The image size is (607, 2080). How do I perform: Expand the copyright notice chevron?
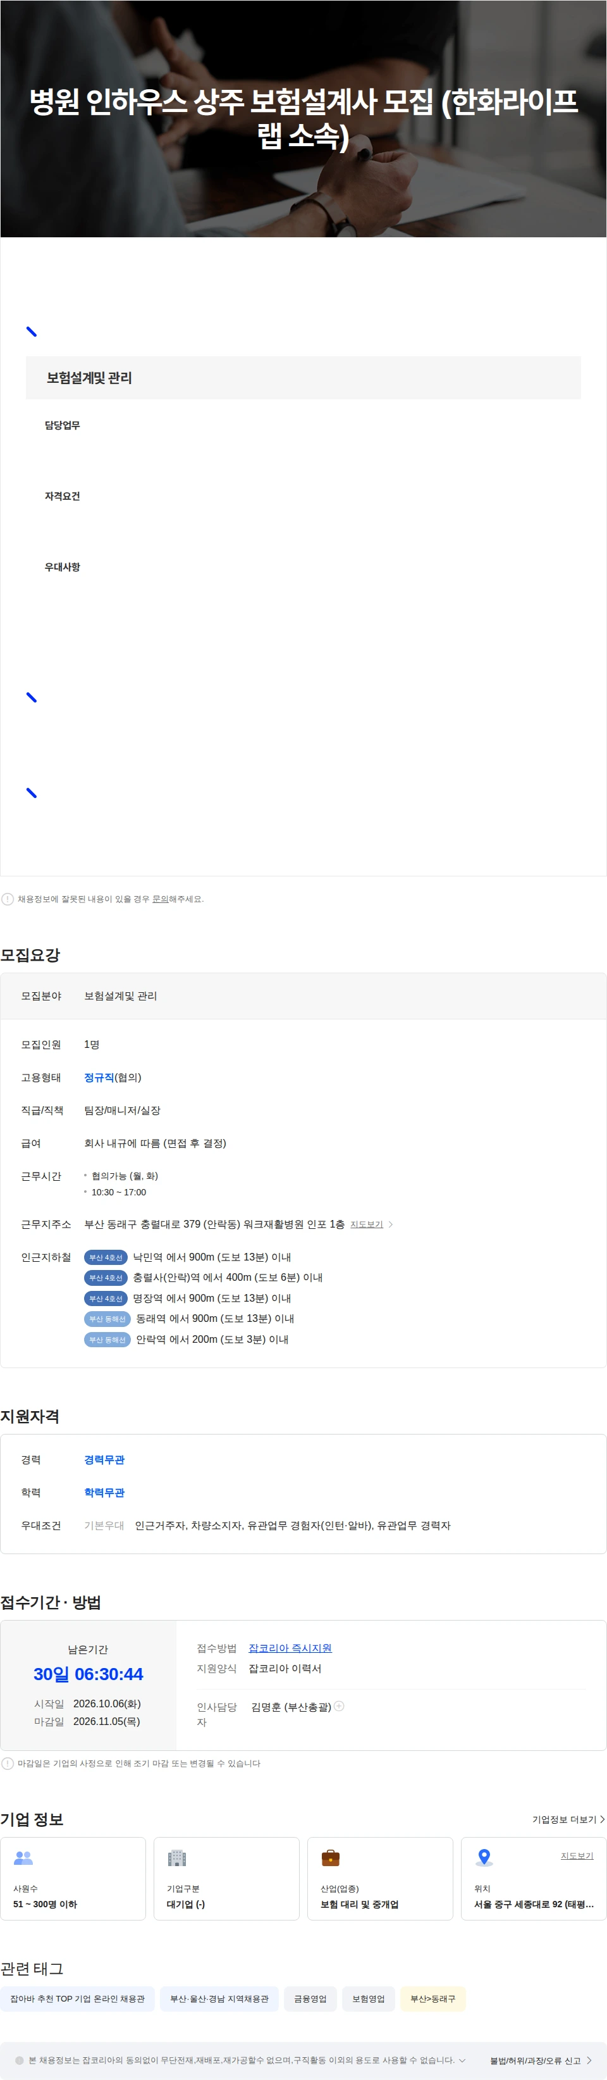[462, 2060]
